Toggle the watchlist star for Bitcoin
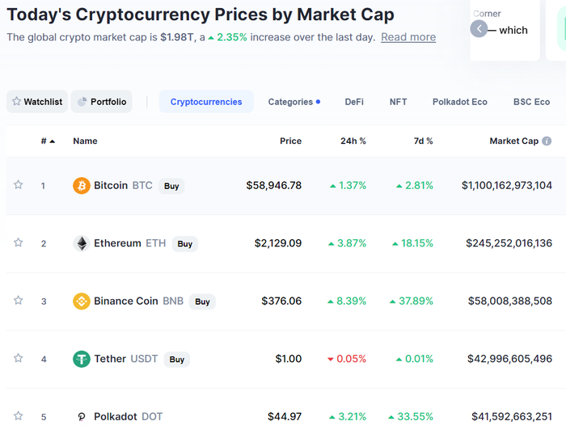 click(x=19, y=185)
